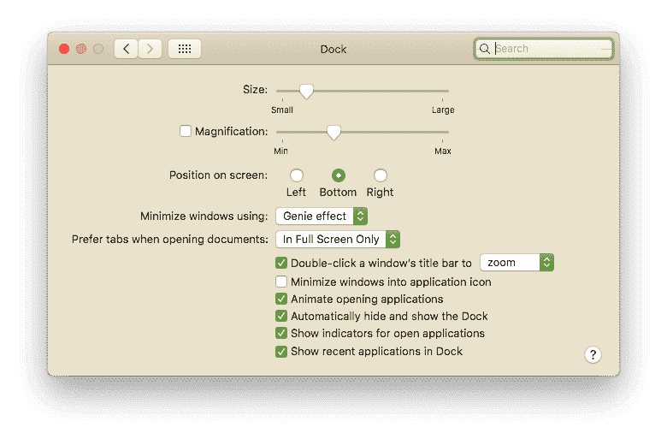Click the Size slider thumb
The image size is (667, 439).
(x=305, y=91)
